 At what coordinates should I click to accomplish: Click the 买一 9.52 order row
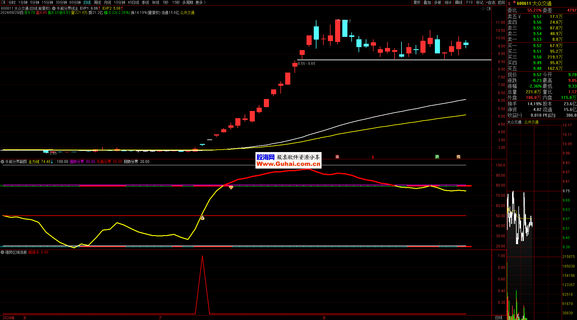(542, 46)
